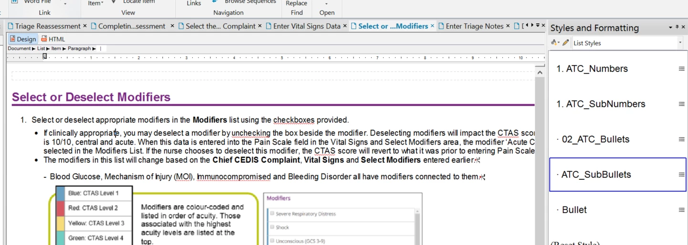This screenshot has height=245, width=688.
Task: Open the Item dropdown in View group
Action: pos(96,3)
